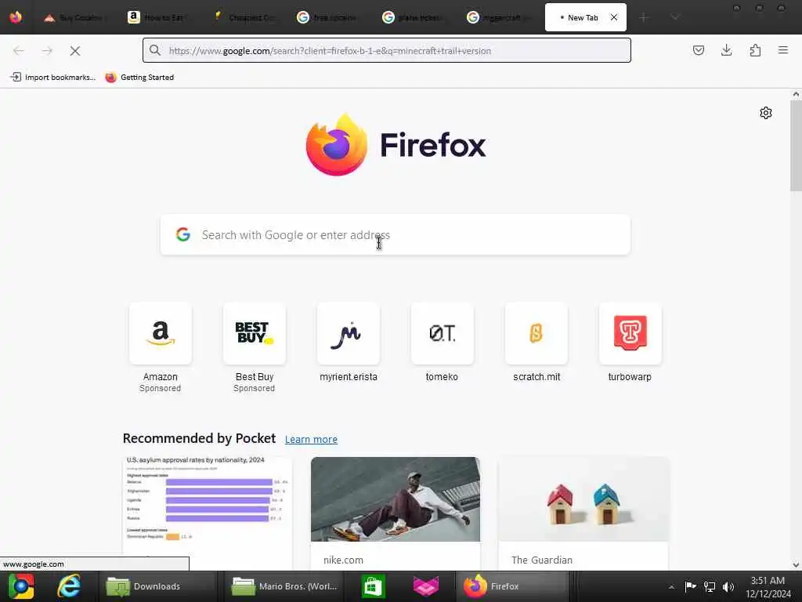The height and width of the screenshot is (602, 802).
Task: Open a new tab with plus button
Action: (x=644, y=17)
